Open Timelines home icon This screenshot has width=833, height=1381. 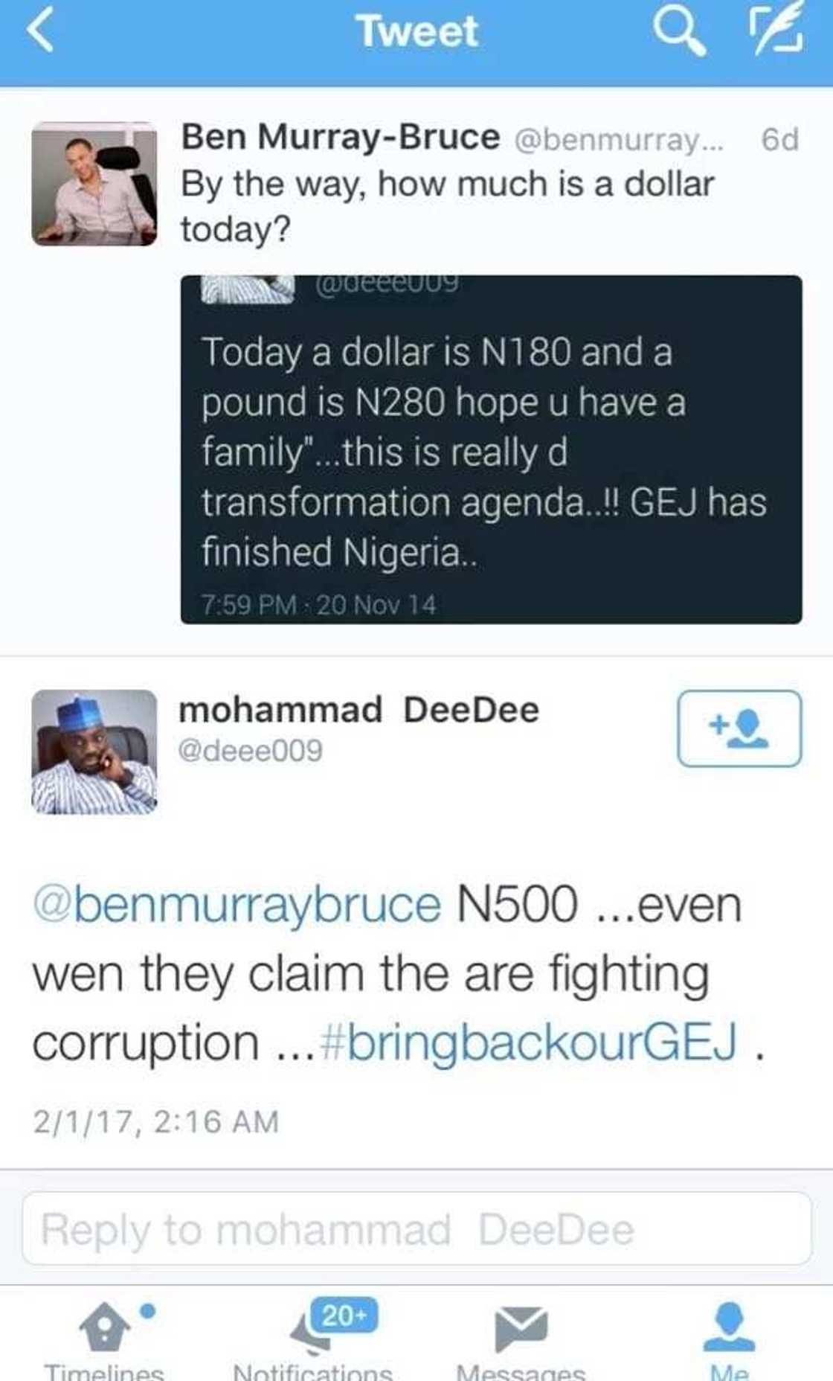point(105,1327)
